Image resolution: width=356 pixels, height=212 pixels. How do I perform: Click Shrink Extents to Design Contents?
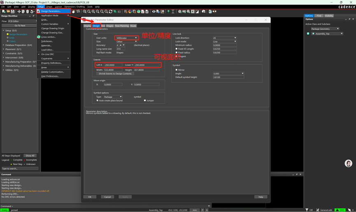click(115, 73)
